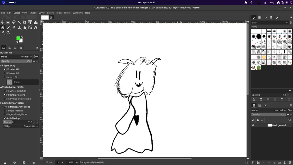
Task: Select the Bucket Fill tool
Action: (x=3, y=27)
